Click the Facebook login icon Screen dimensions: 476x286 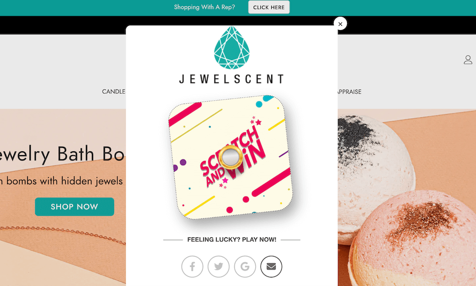[192, 266]
